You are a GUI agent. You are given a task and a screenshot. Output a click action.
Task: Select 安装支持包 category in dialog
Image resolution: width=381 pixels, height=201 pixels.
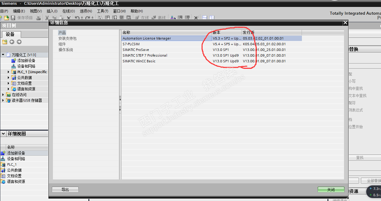67,38
